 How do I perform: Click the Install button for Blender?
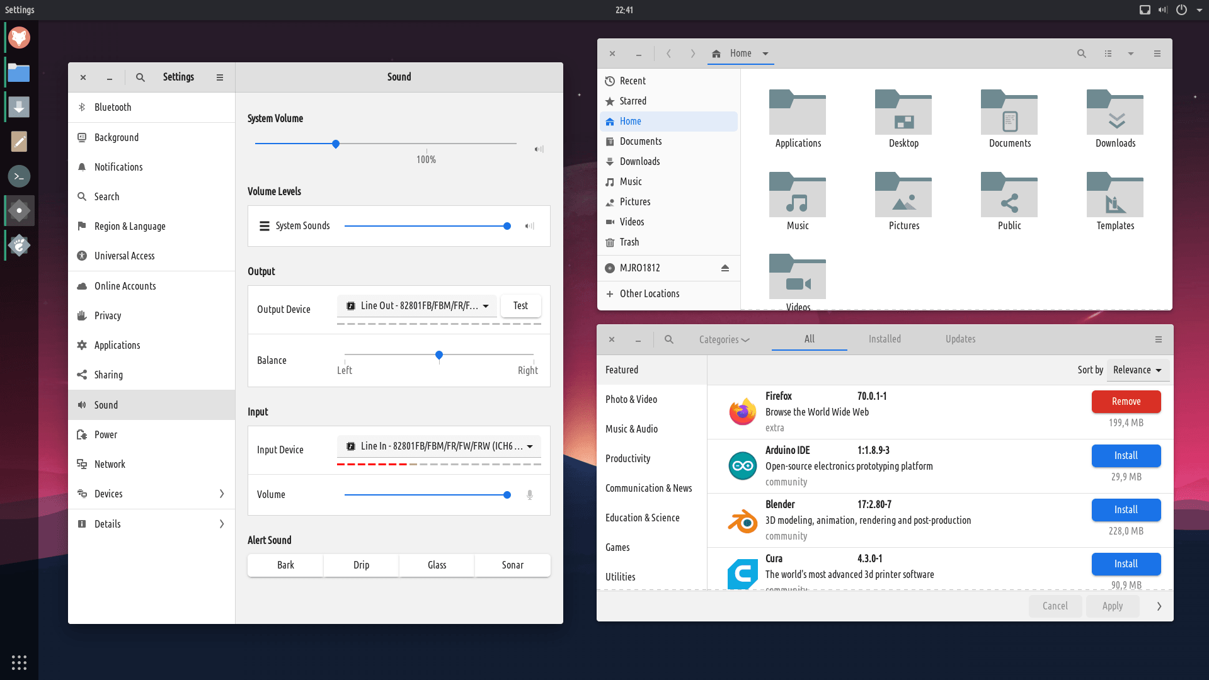click(x=1125, y=509)
